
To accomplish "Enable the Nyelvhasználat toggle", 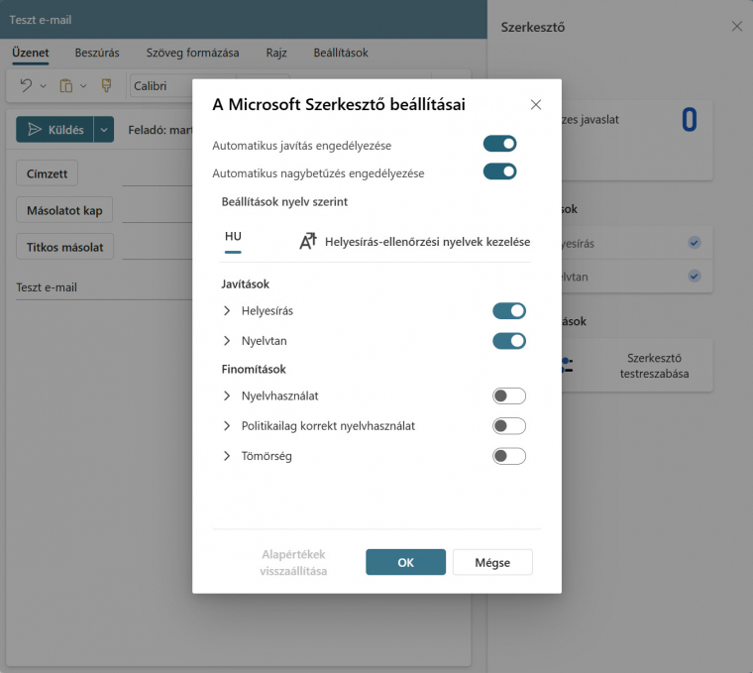I will [x=509, y=395].
